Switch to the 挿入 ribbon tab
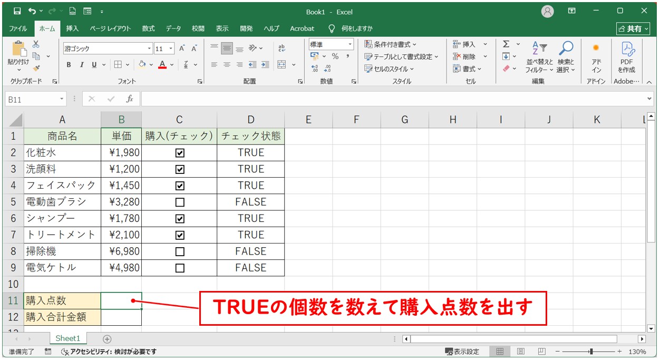 [73, 28]
